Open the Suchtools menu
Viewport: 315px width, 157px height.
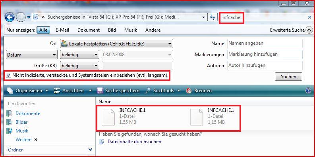coord(163,91)
